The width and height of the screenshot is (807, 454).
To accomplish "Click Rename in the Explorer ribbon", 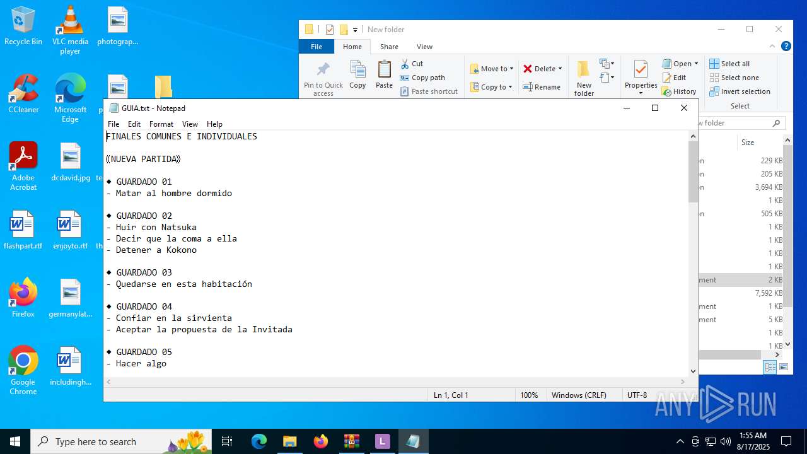I will pyautogui.click(x=542, y=87).
